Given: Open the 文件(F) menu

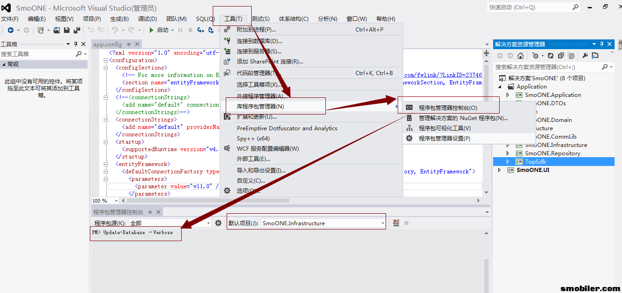Looking at the screenshot, I should click(x=10, y=19).
